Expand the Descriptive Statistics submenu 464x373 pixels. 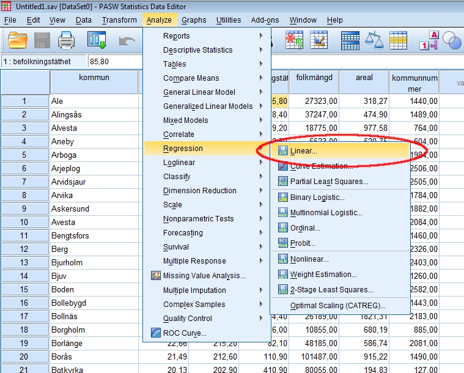tap(197, 50)
